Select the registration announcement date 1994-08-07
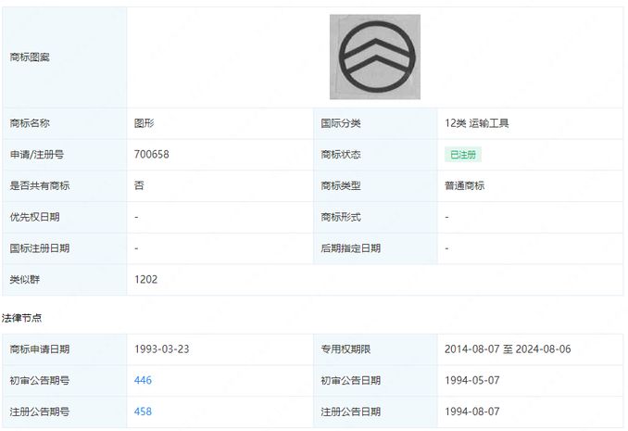This screenshot has width=628, height=431. (474, 412)
